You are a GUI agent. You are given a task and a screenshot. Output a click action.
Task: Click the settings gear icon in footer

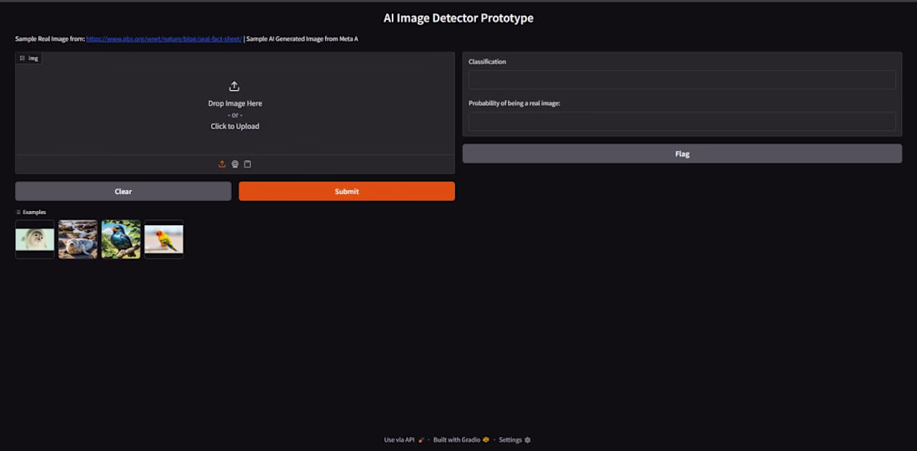coord(528,440)
